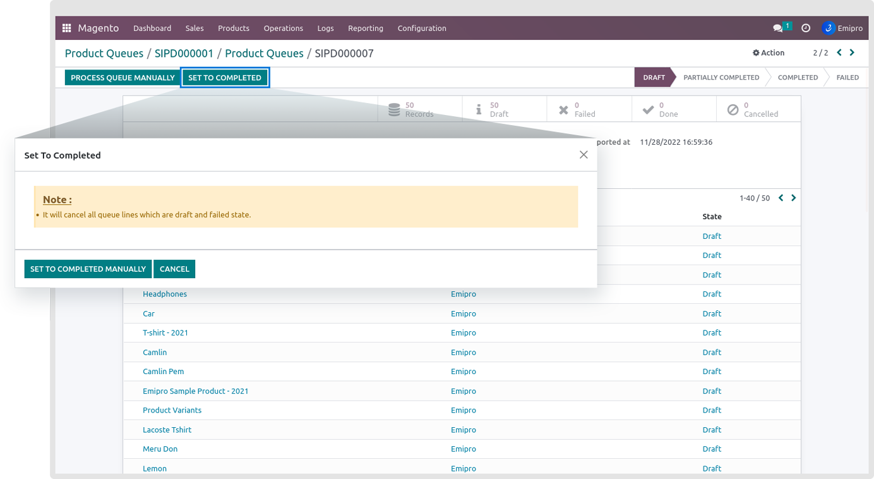The height and width of the screenshot is (479, 874).
Task: Open the Operations menu
Action: pyautogui.click(x=283, y=28)
